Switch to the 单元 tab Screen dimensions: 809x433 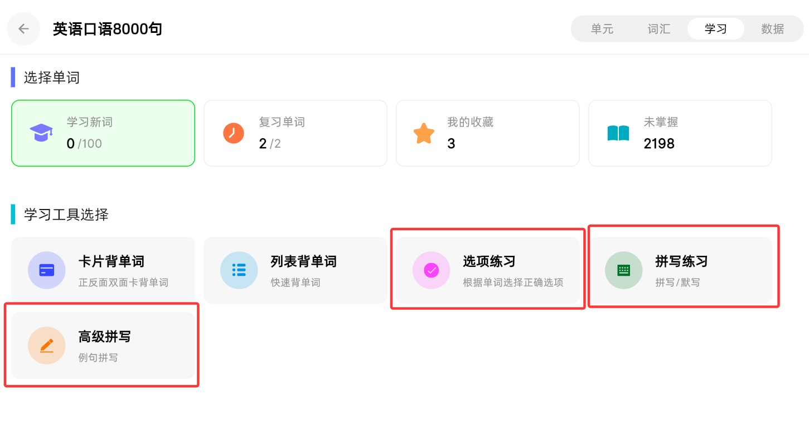(x=602, y=29)
